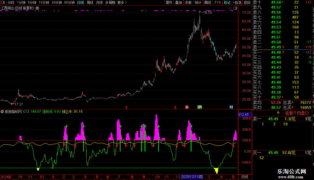Image resolution: width=314 pixels, height=180 pixels.
Task: Select the 买三 49.44 bid row
Action: click(x=282, y=62)
